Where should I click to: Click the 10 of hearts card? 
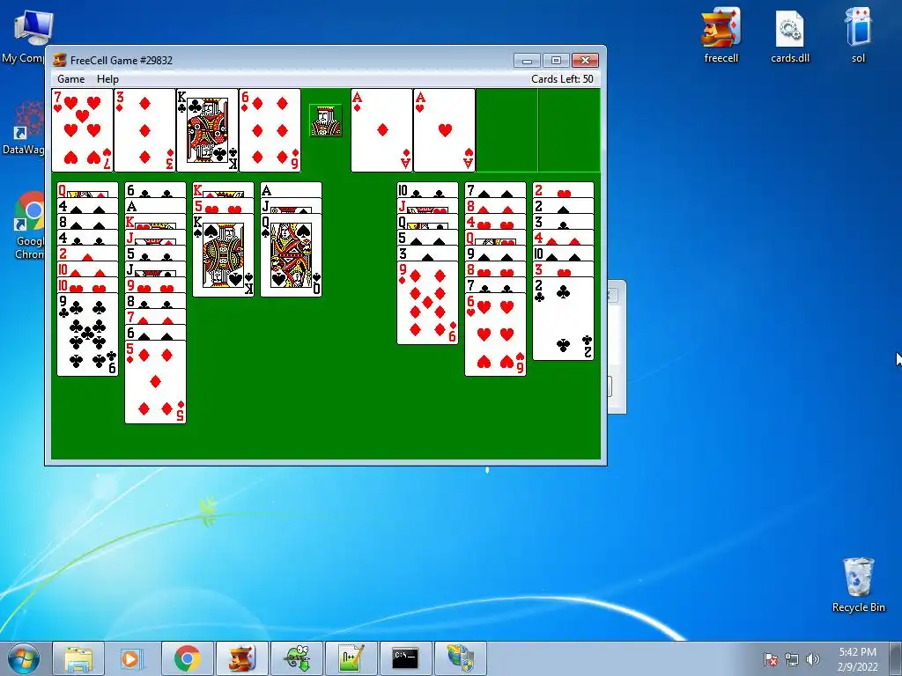(87, 286)
